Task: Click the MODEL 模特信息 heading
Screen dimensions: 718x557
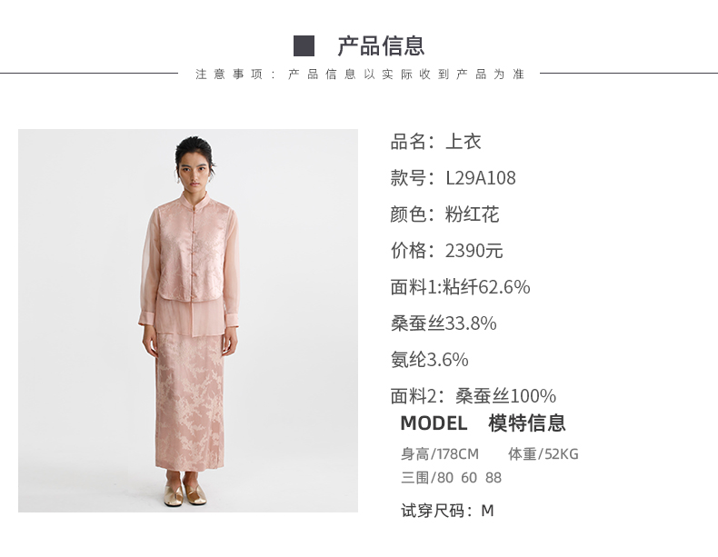Action: tap(484, 423)
